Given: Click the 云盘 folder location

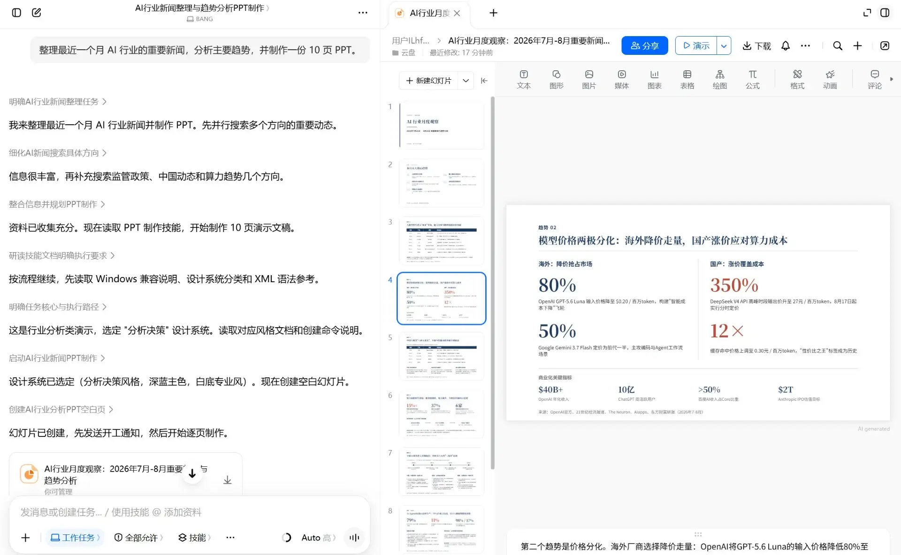Looking at the screenshot, I should (404, 53).
